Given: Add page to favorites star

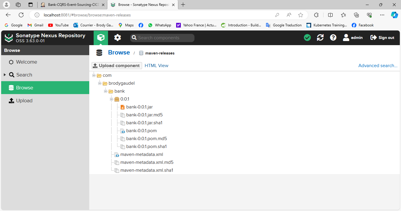Looking at the screenshot, I should coord(300,15).
